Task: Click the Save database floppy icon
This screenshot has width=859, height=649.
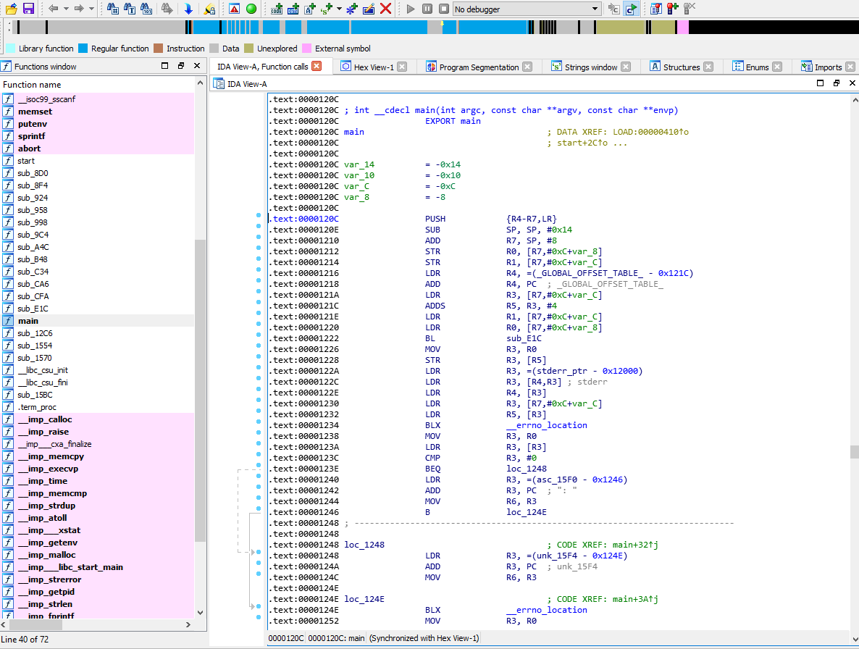Action: coord(28,9)
